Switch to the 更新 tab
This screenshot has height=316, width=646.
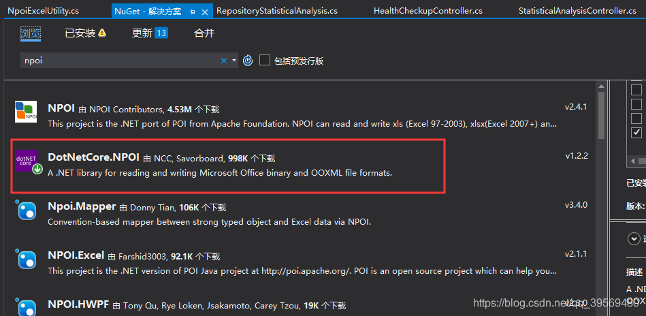[x=142, y=33]
